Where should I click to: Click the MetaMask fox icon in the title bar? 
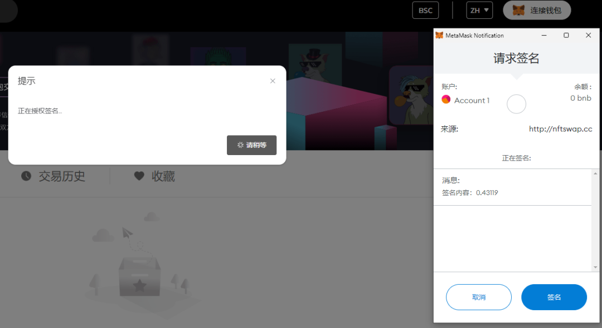[x=439, y=35]
